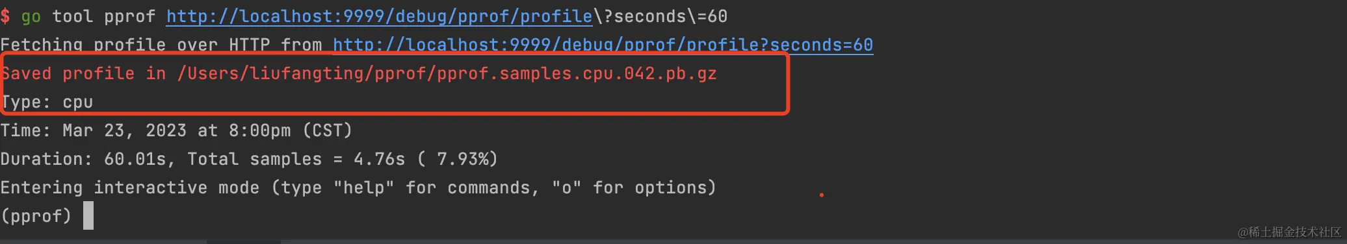Open the localhost pprof profile link in command
The image size is (1347, 244).
(379, 16)
